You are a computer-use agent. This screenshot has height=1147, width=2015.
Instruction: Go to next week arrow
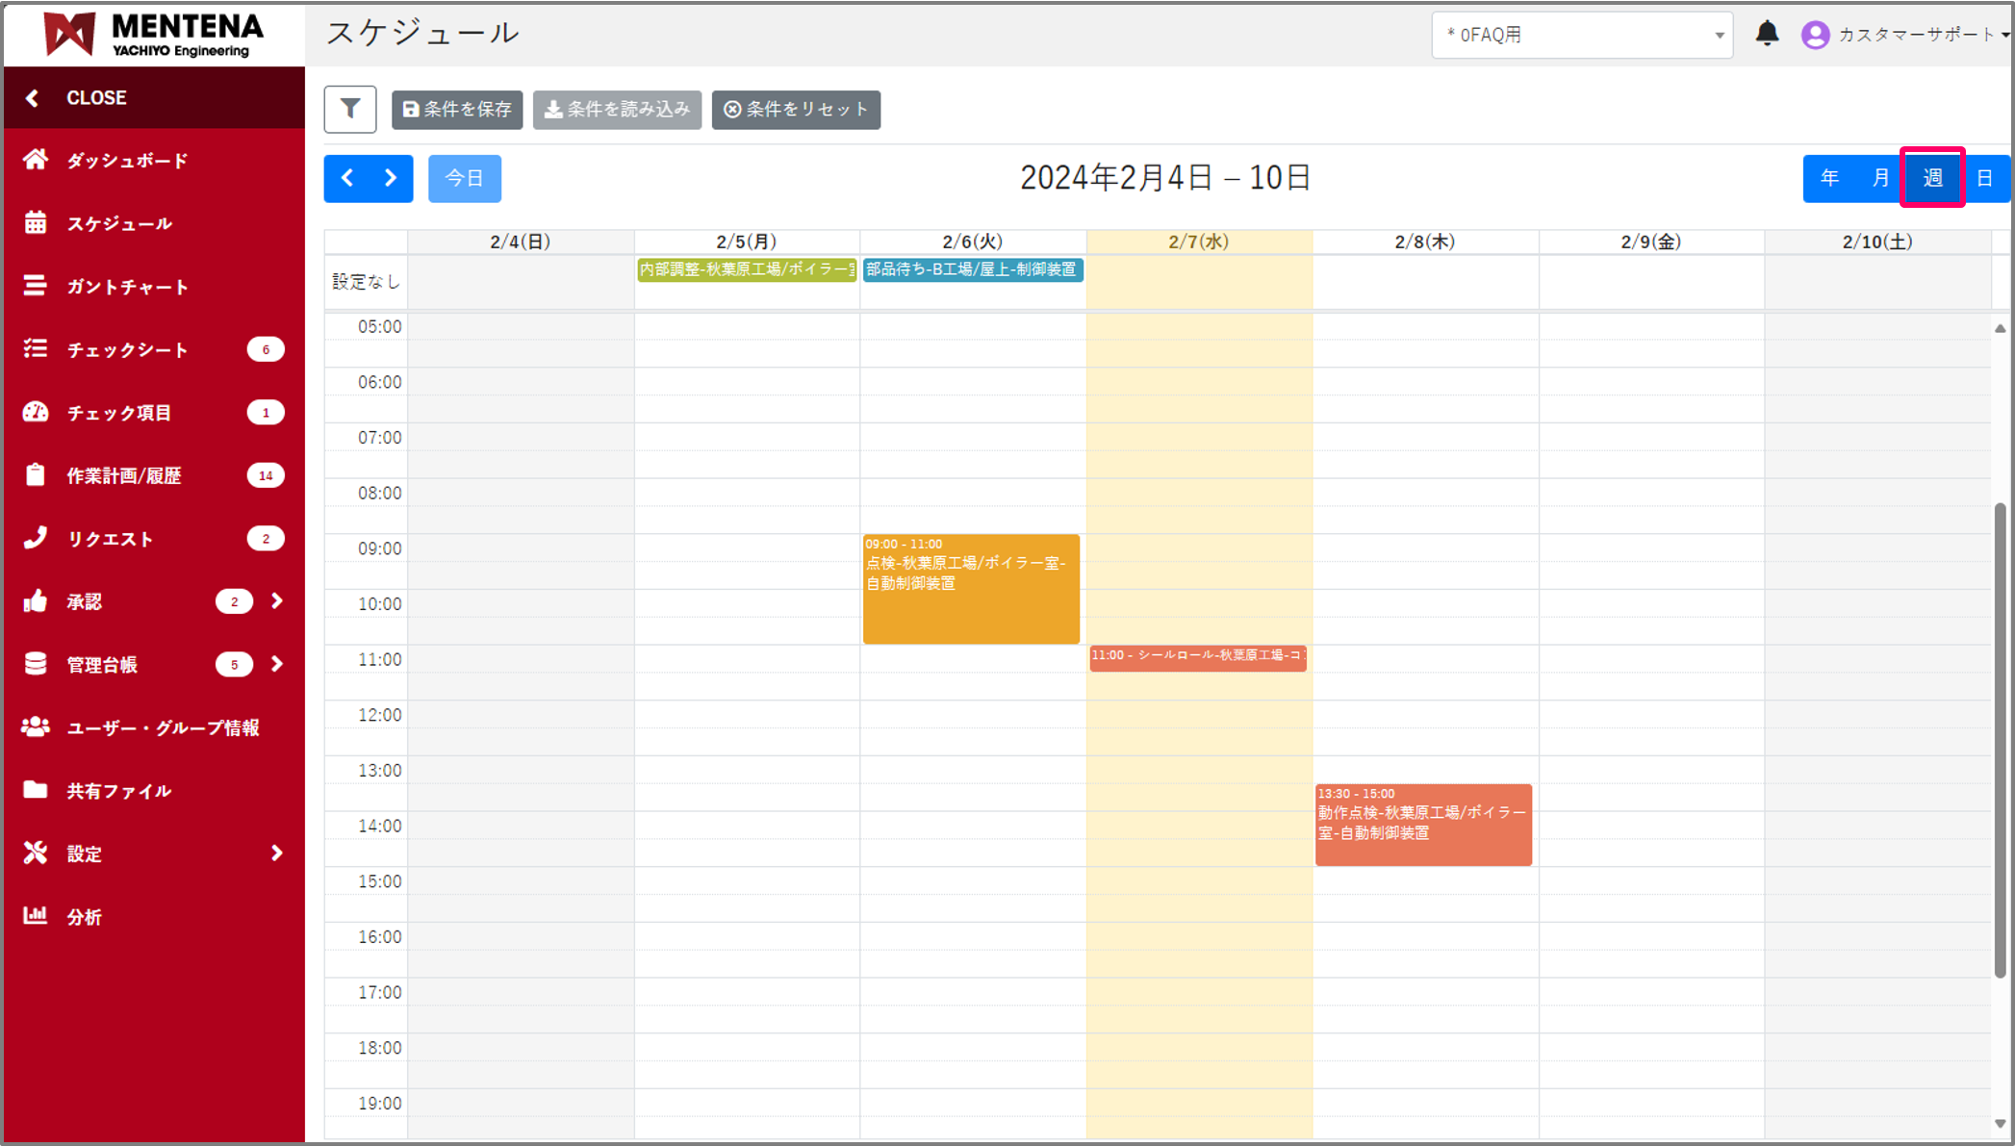pos(391,178)
